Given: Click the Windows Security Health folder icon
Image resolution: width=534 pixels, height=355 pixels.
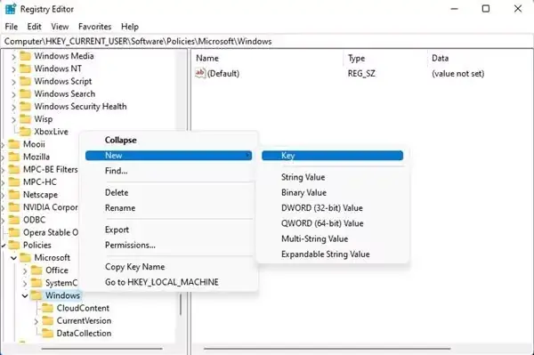Looking at the screenshot, I should 25,106.
